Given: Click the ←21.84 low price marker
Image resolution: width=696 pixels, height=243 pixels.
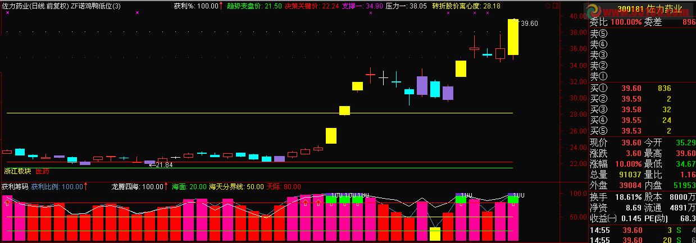Looking at the screenshot, I should click(x=161, y=166).
